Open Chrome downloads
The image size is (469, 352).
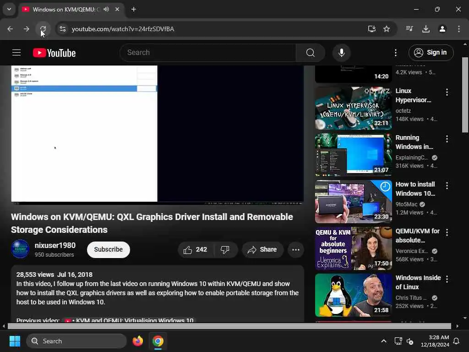pos(426,29)
